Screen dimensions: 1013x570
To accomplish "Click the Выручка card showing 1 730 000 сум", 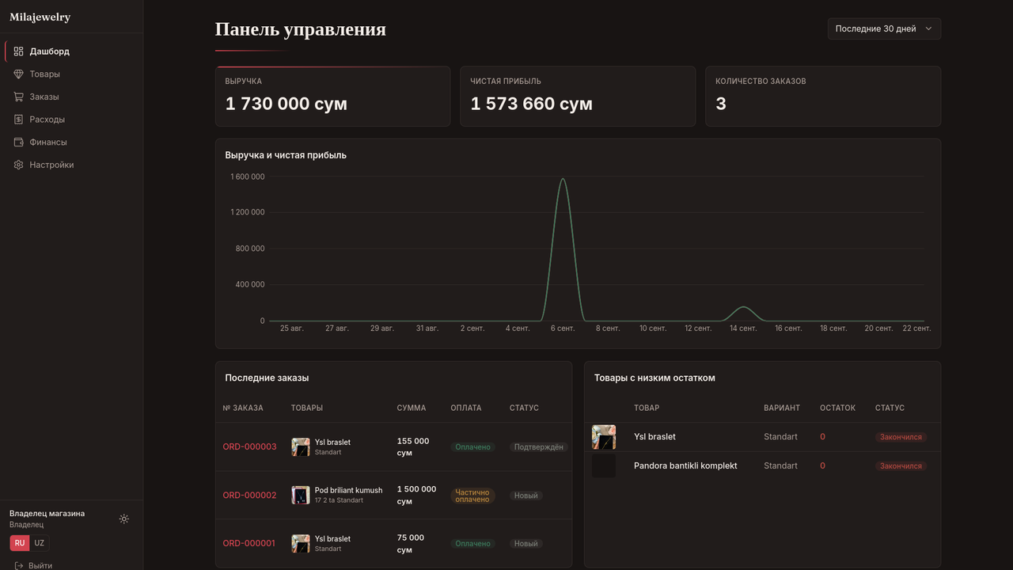I will 332,96.
